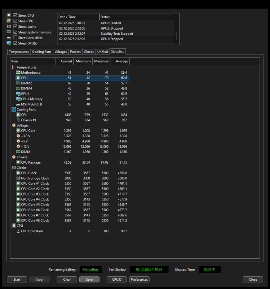This screenshot has width=270, height=289.
Task: Click the Cooling Fans category fan icon
Action: [x=14, y=109]
